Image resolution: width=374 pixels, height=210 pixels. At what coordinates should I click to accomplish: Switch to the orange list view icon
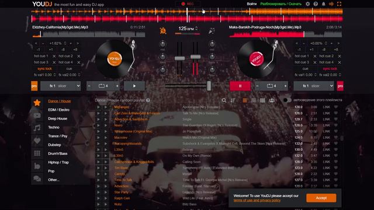pos(245,100)
